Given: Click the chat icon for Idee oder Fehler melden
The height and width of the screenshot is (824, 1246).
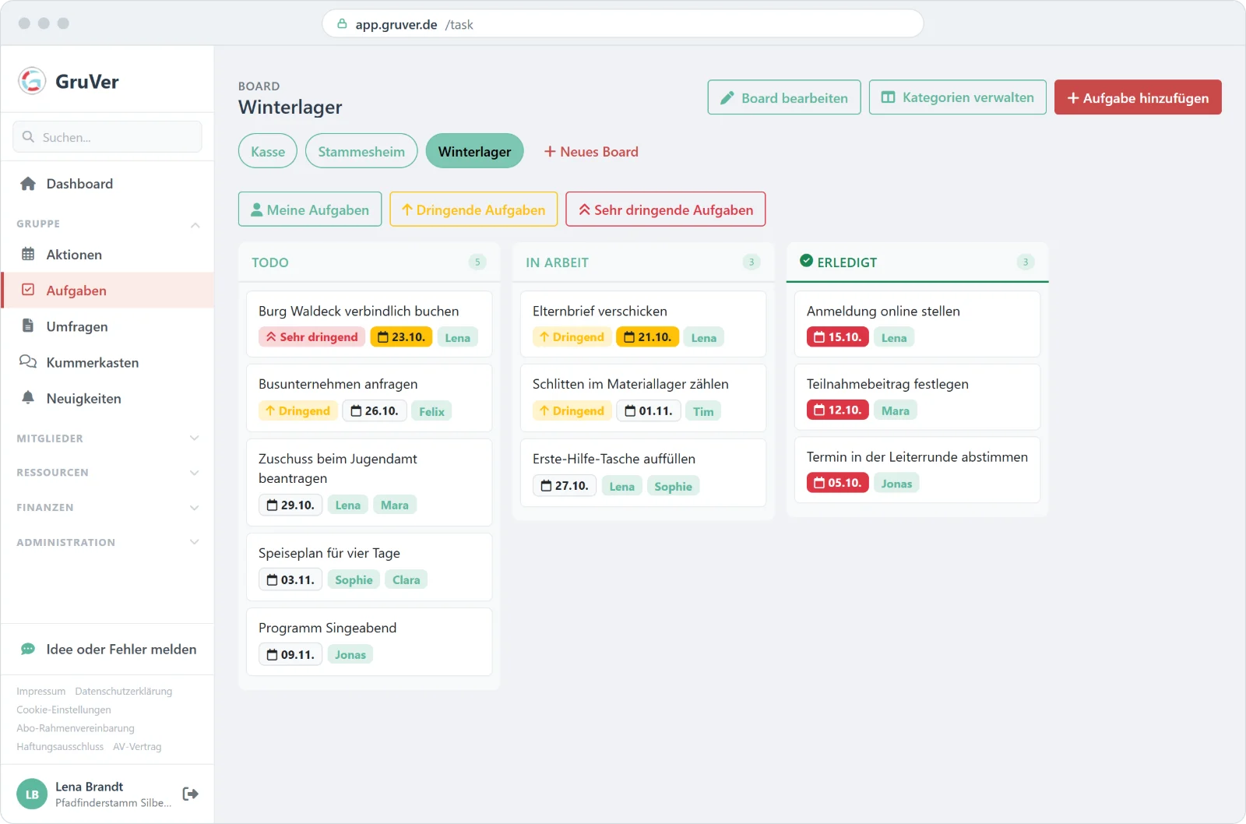Looking at the screenshot, I should 28,649.
